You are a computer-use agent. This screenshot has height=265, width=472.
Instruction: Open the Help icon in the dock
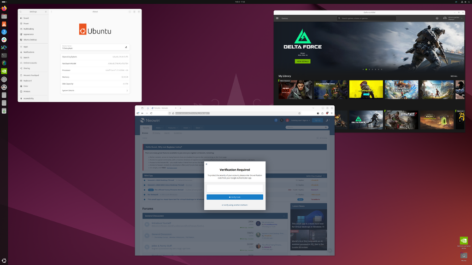click(x=4, y=32)
